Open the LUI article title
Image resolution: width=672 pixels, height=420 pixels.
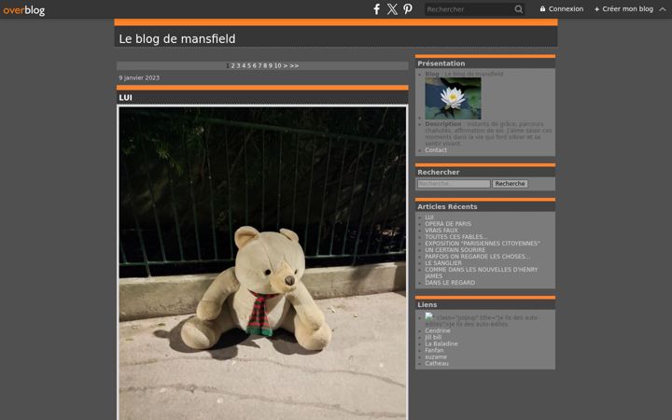point(126,98)
